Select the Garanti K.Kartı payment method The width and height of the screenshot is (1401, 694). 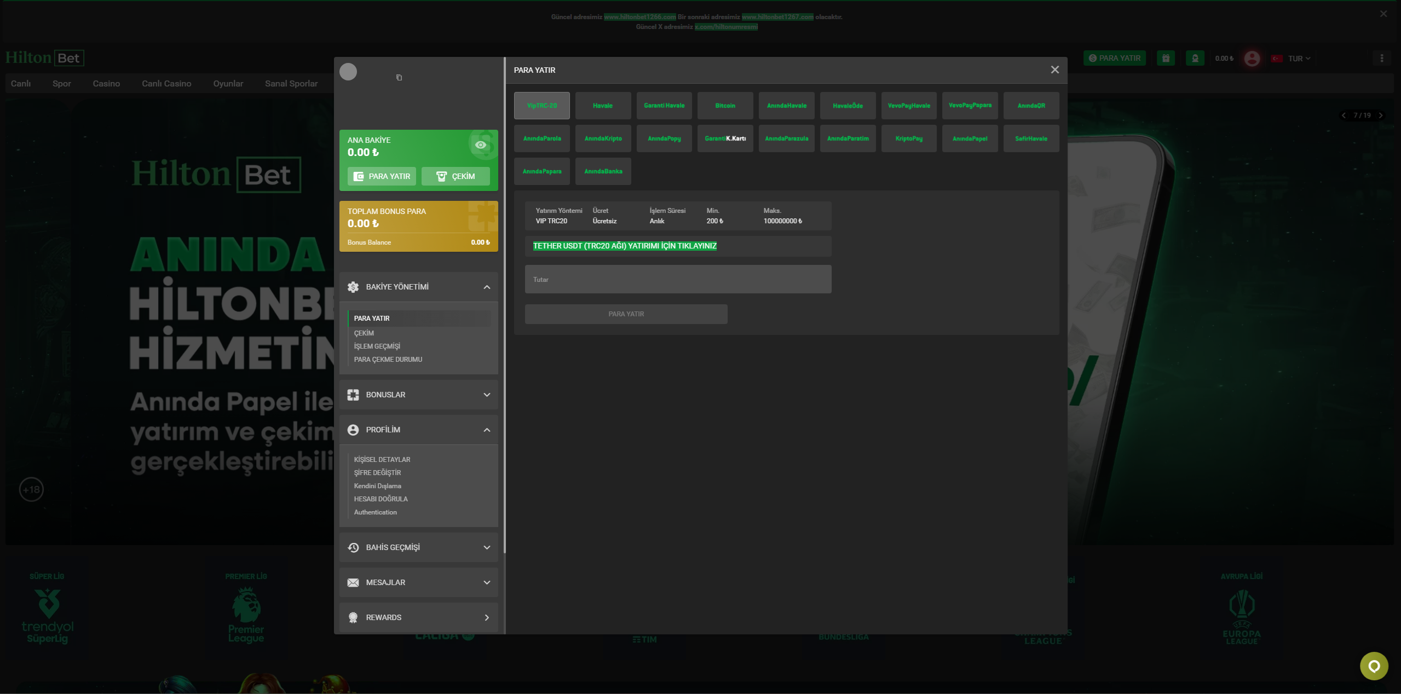pyautogui.click(x=725, y=138)
